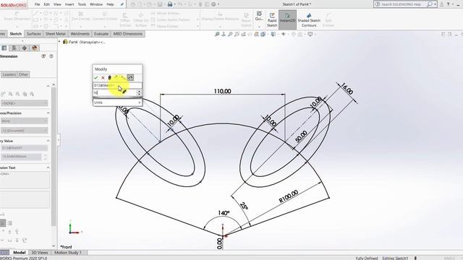463x260 pixels.
Task: Click the dimension name field in Modify dialog
Action: click(117, 85)
